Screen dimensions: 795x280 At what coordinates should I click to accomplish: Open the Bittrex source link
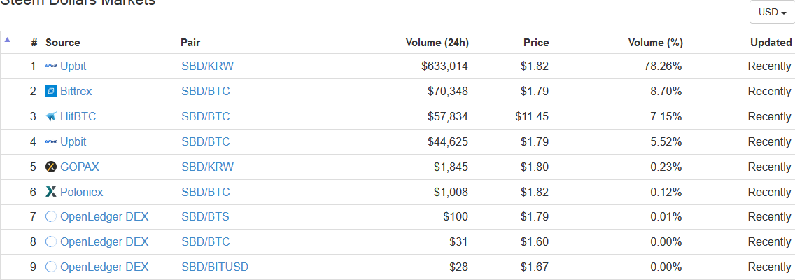[76, 92]
